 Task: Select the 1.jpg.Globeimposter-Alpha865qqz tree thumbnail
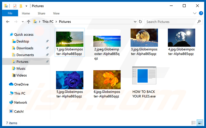point(70,39)
